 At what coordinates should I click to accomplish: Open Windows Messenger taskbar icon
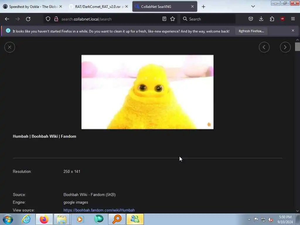tap(135, 219)
